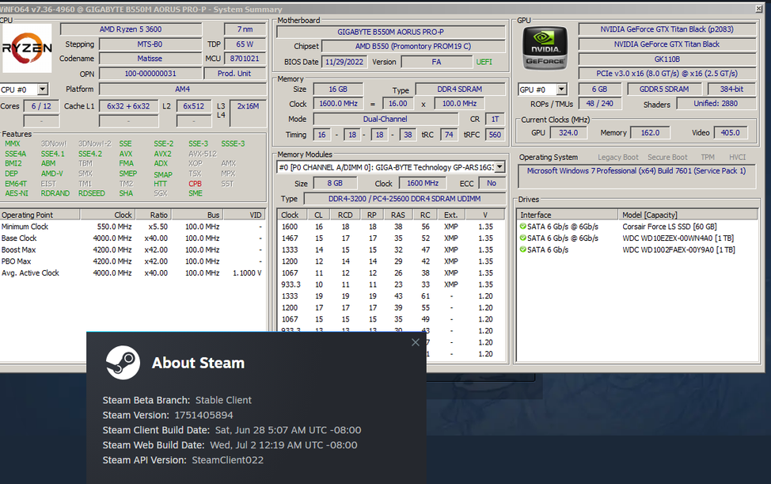Click the 65 W TDP field
The height and width of the screenshot is (484, 771).
pyautogui.click(x=245, y=44)
